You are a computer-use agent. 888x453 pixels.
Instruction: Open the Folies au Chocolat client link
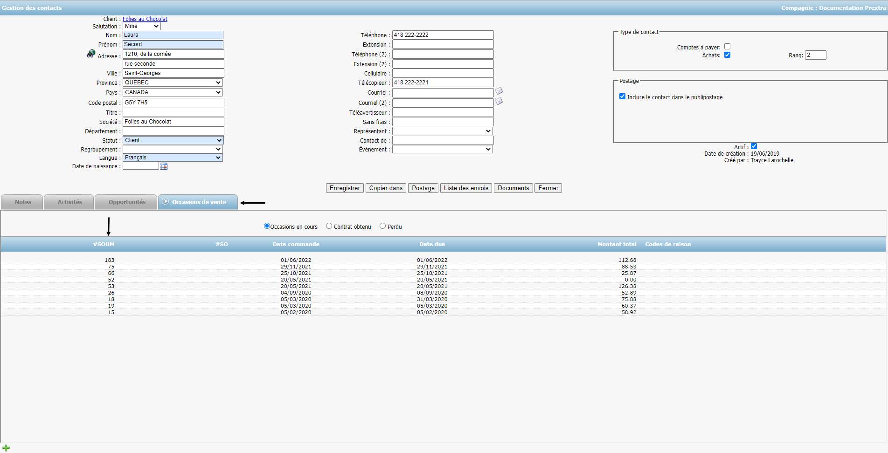click(145, 19)
